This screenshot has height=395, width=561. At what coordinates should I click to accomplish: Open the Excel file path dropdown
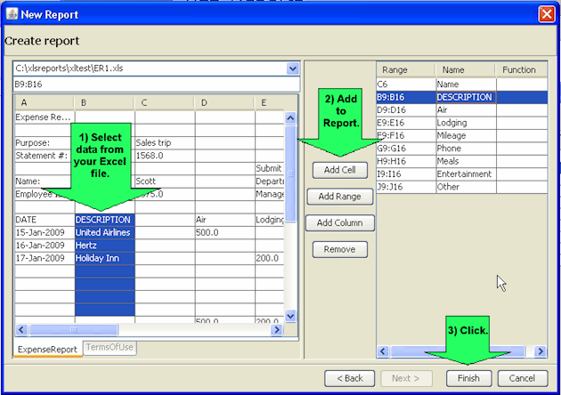tap(293, 69)
